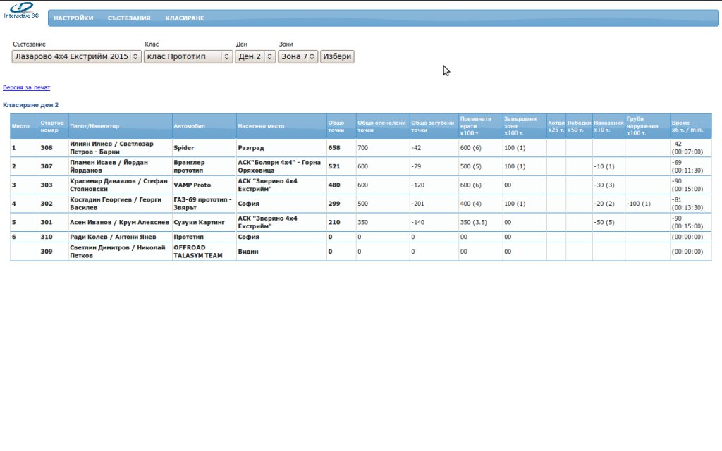The height and width of the screenshot is (451, 722).
Task: Click the Място column header
Action: click(x=20, y=126)
